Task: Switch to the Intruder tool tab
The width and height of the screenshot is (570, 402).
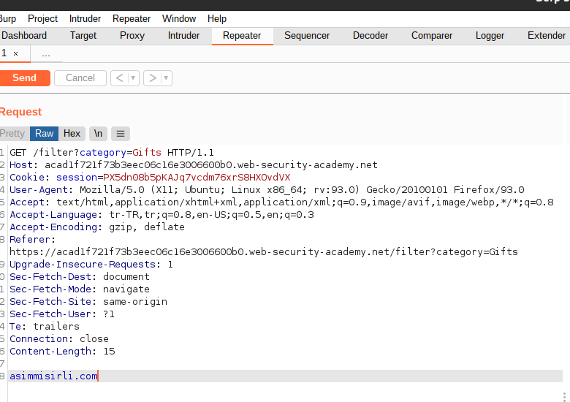Action: coord(183,36)
